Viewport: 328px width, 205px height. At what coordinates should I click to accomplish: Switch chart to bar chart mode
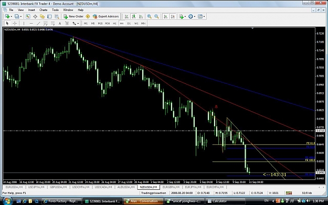click(126, 16)
